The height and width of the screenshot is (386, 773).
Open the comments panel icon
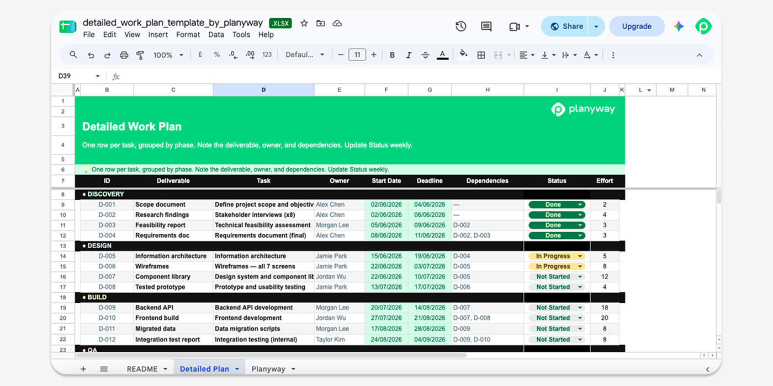486,26
